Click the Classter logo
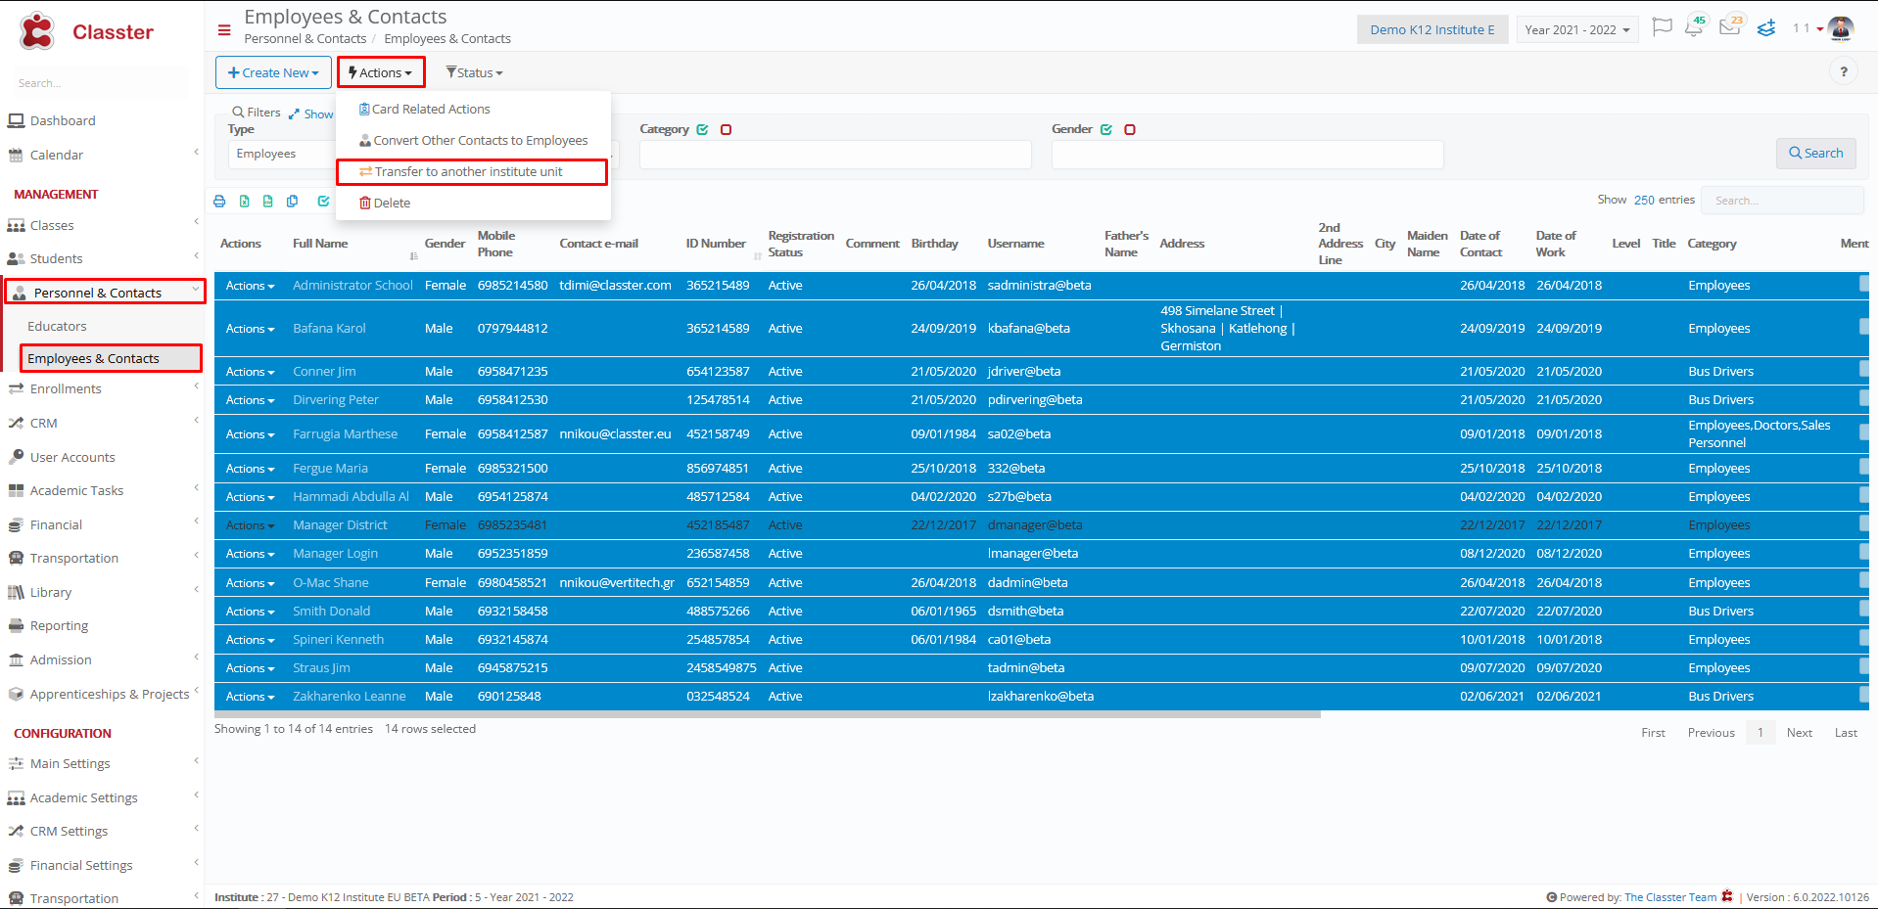Image resolution: width=1878 pixels, height=909 pixels. tap(86, 31)
